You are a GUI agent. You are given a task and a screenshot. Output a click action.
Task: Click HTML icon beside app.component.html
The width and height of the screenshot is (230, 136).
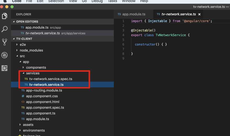(23, 102)
